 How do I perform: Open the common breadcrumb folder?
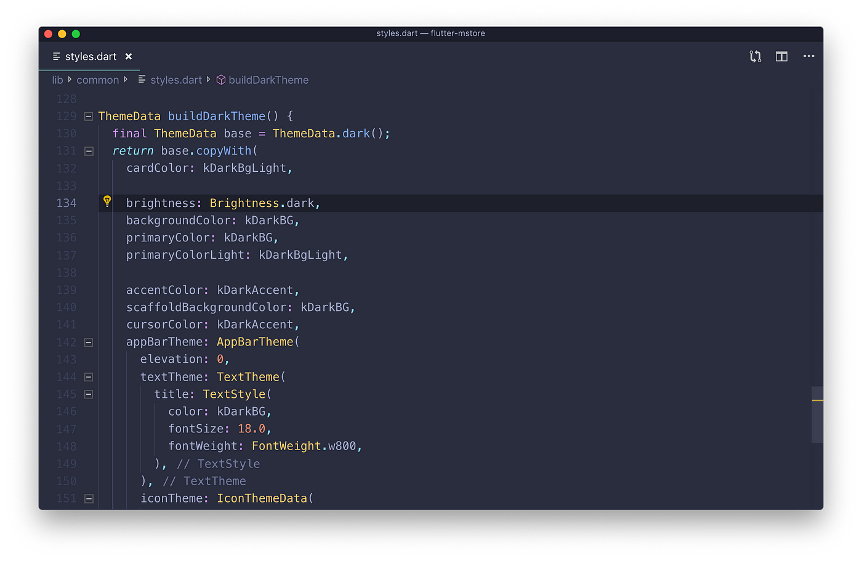[97, 80]
